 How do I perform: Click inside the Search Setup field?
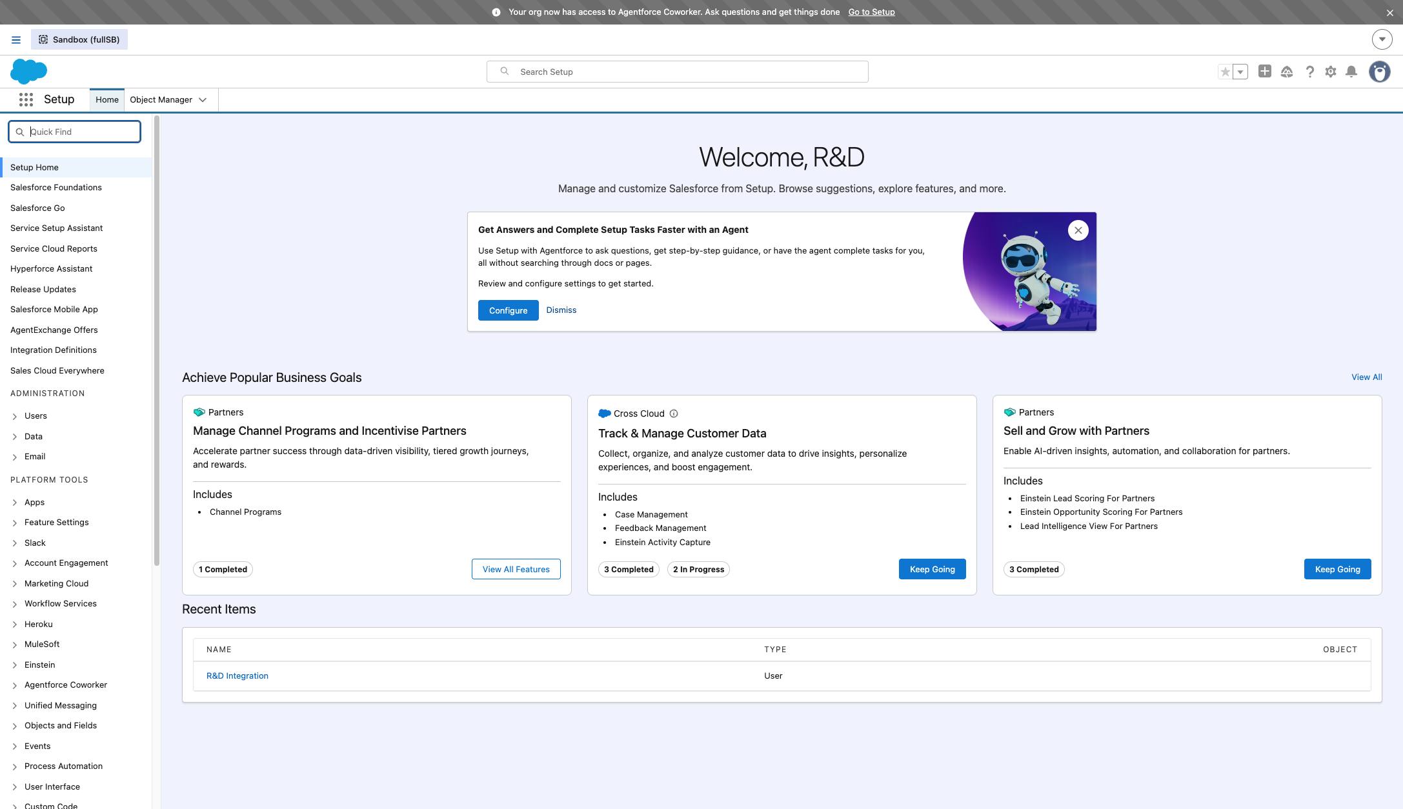(677, 72)
